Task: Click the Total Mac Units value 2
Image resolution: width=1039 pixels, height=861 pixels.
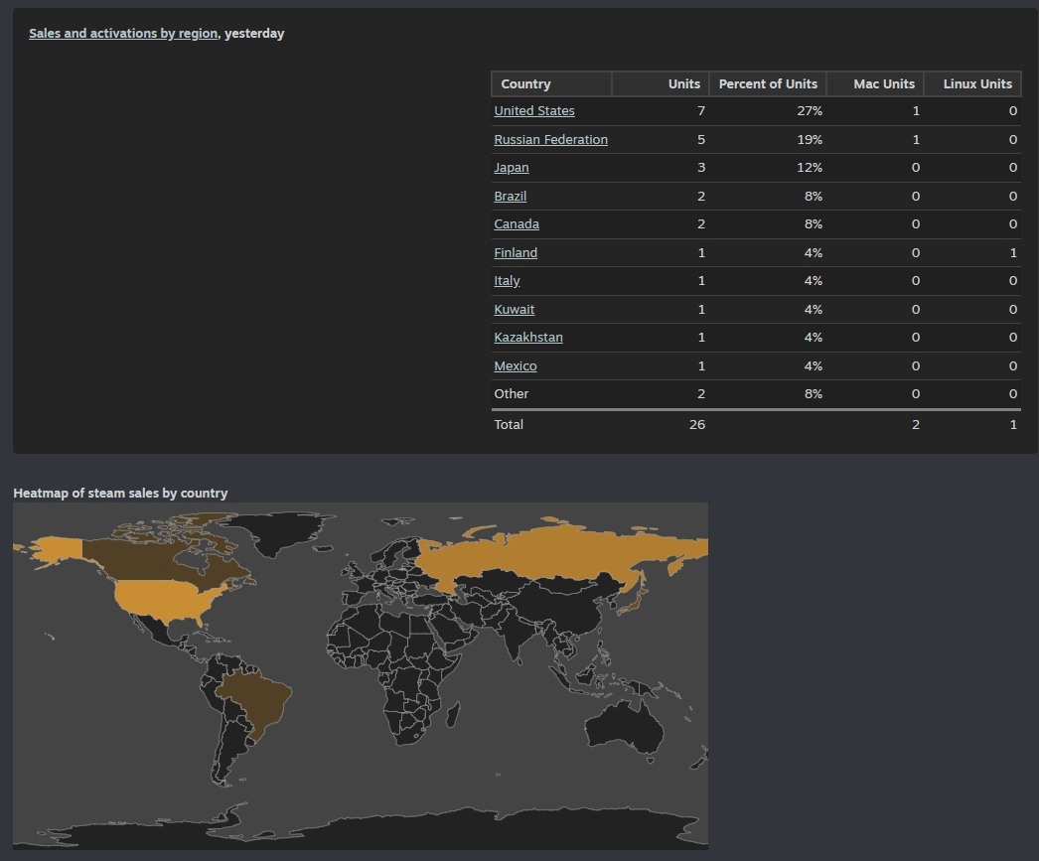Action: click(916, 424)
